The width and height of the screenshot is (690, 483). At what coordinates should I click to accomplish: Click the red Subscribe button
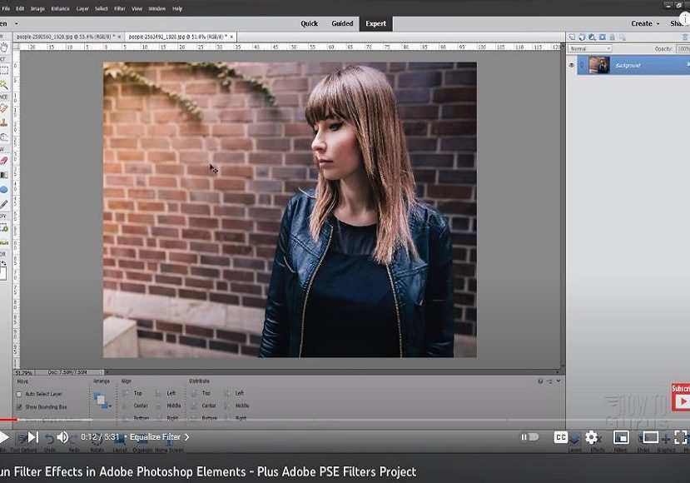pos(681,396)
